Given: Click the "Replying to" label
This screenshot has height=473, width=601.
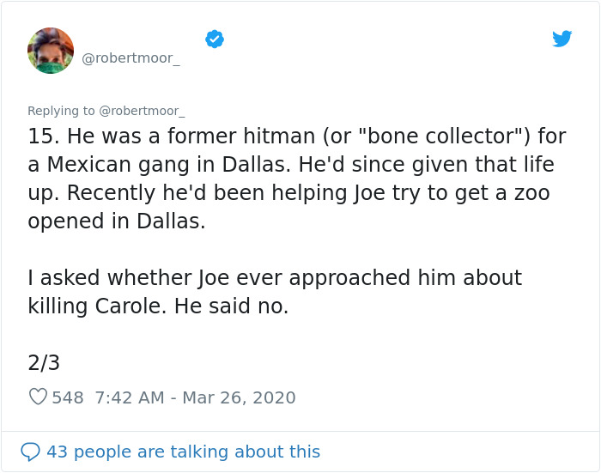Looking at the screenshot, I should click(61, 111).
